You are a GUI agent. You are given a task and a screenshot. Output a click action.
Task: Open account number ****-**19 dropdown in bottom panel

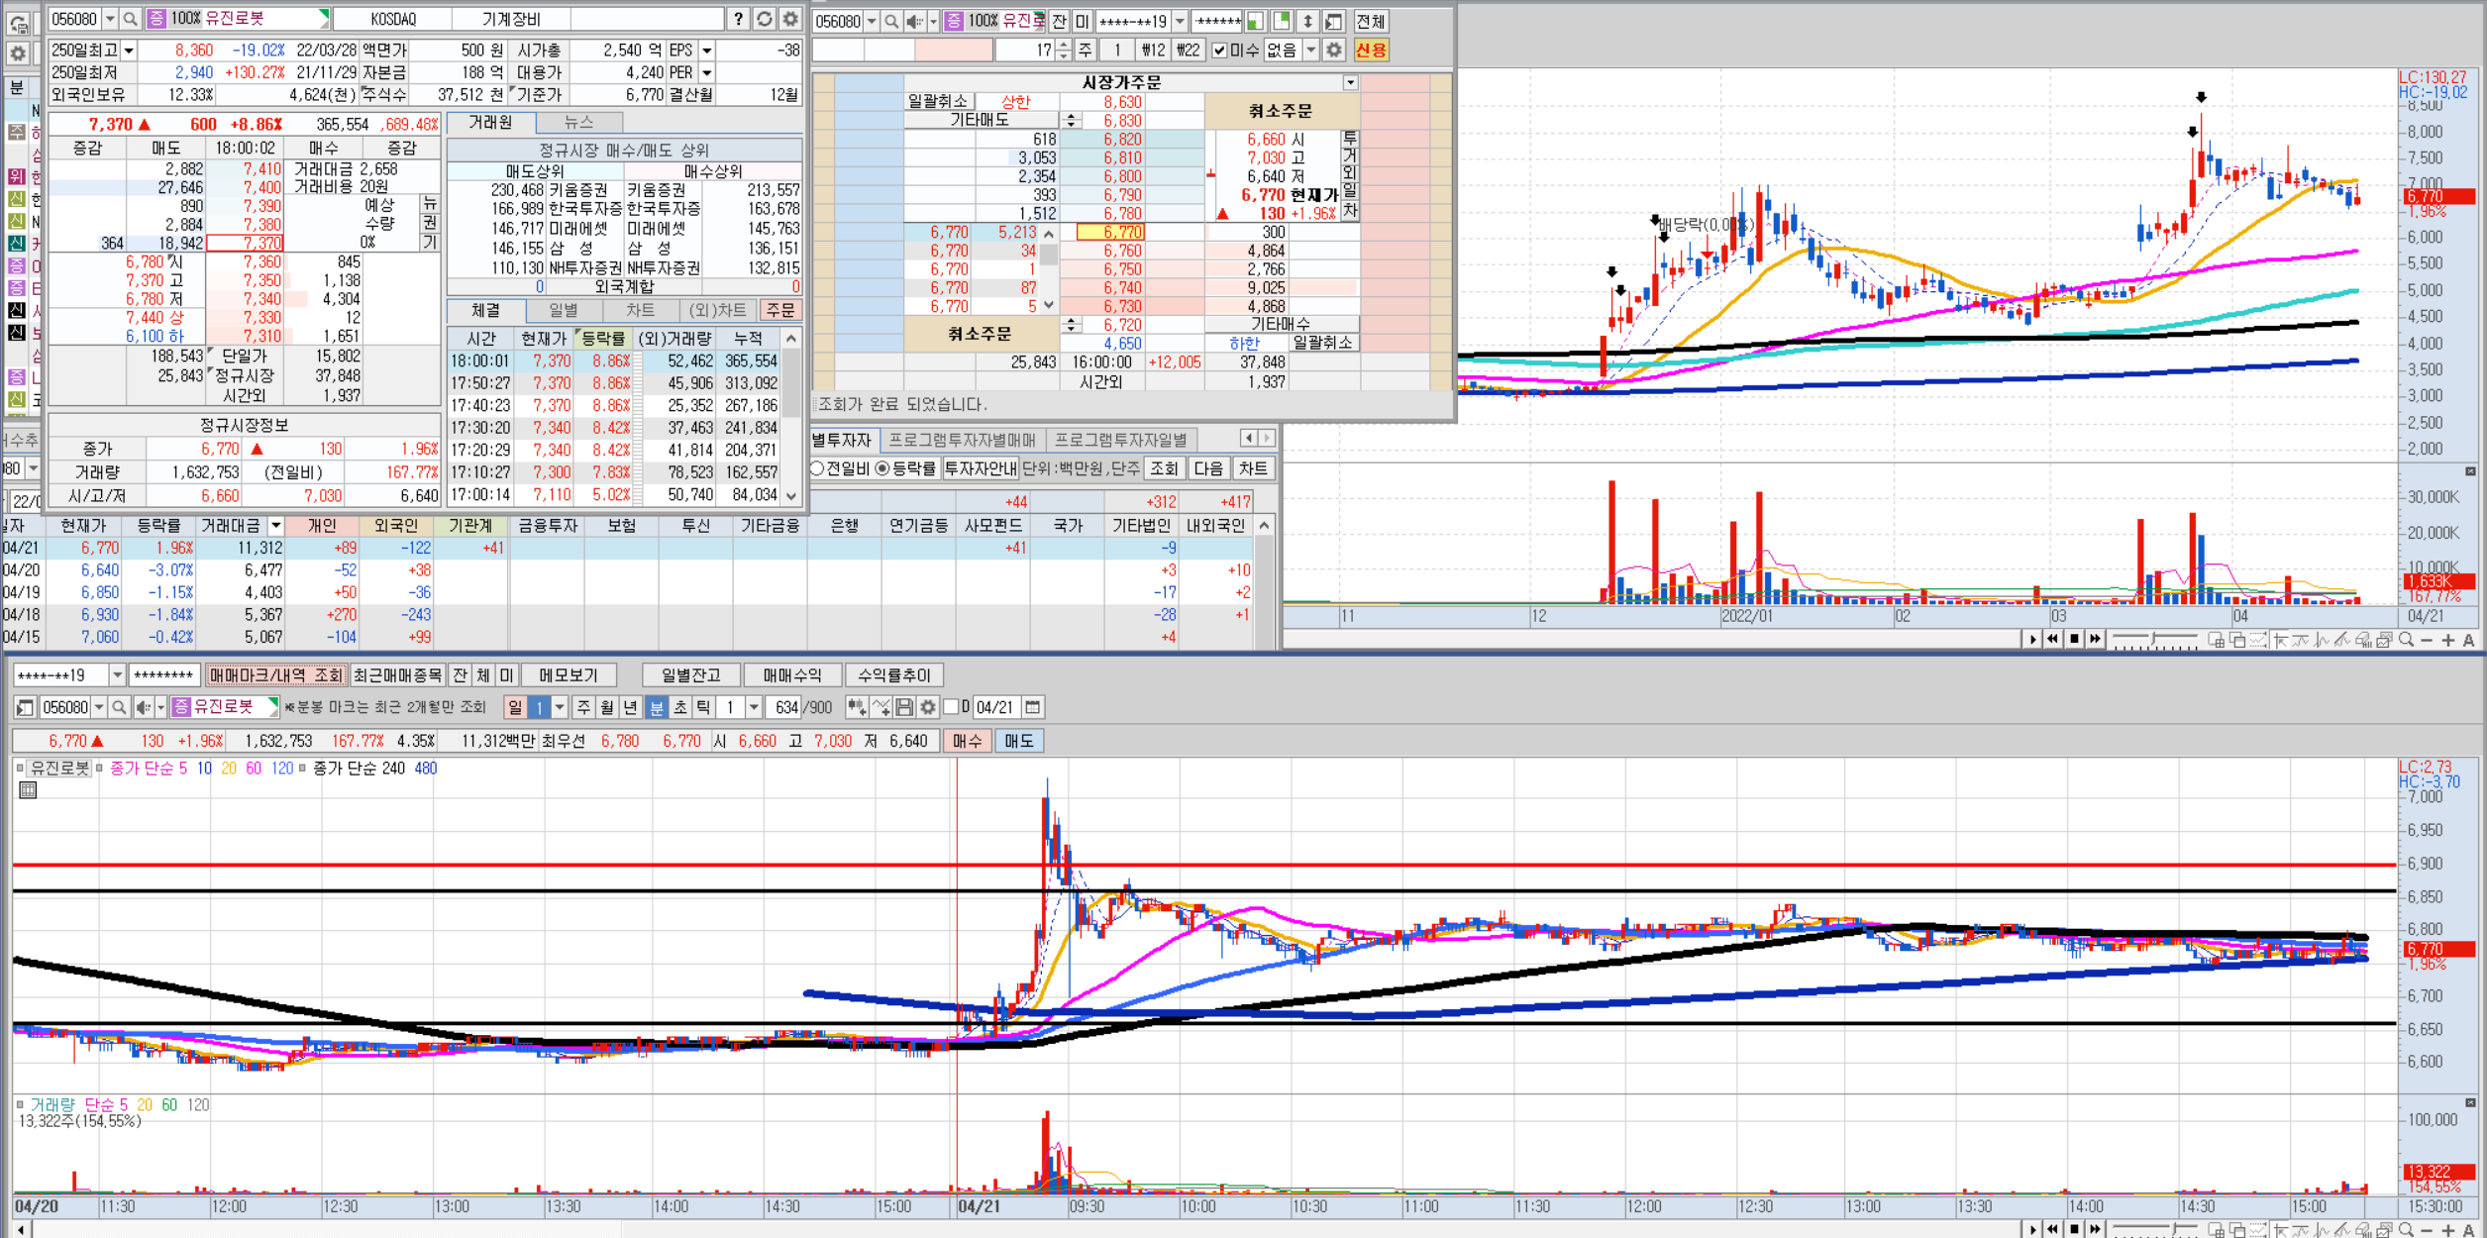pos(117,675)
